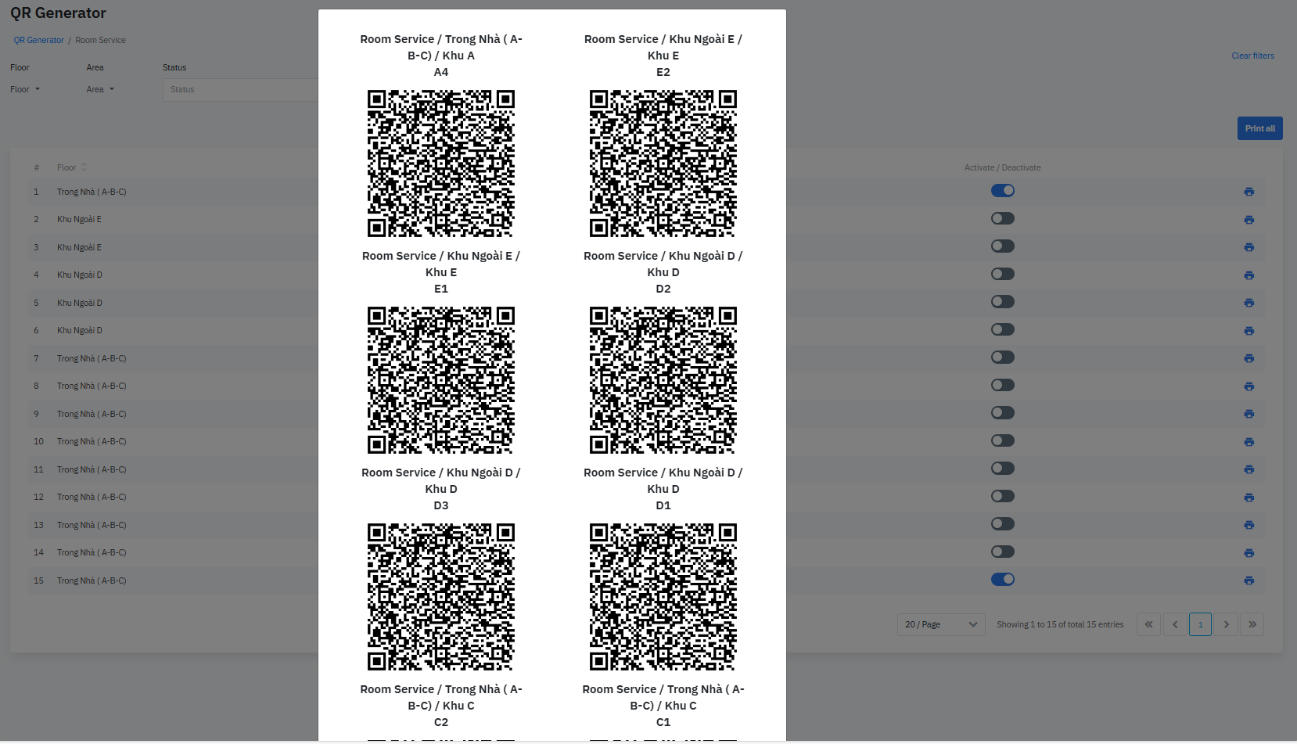Activate the row 13 toggle switch
Viewport: 1297px width, 744px height.
[1003, 524]
